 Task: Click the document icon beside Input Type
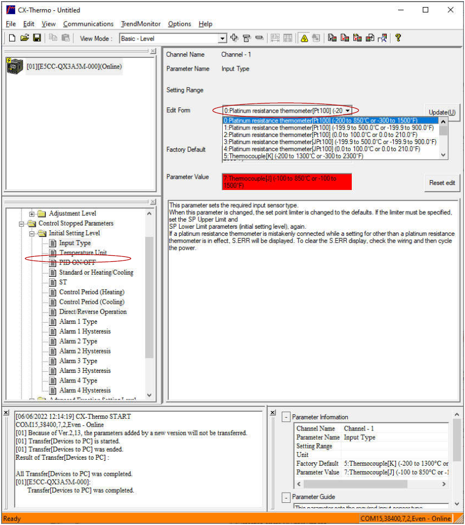click(52, 243)
